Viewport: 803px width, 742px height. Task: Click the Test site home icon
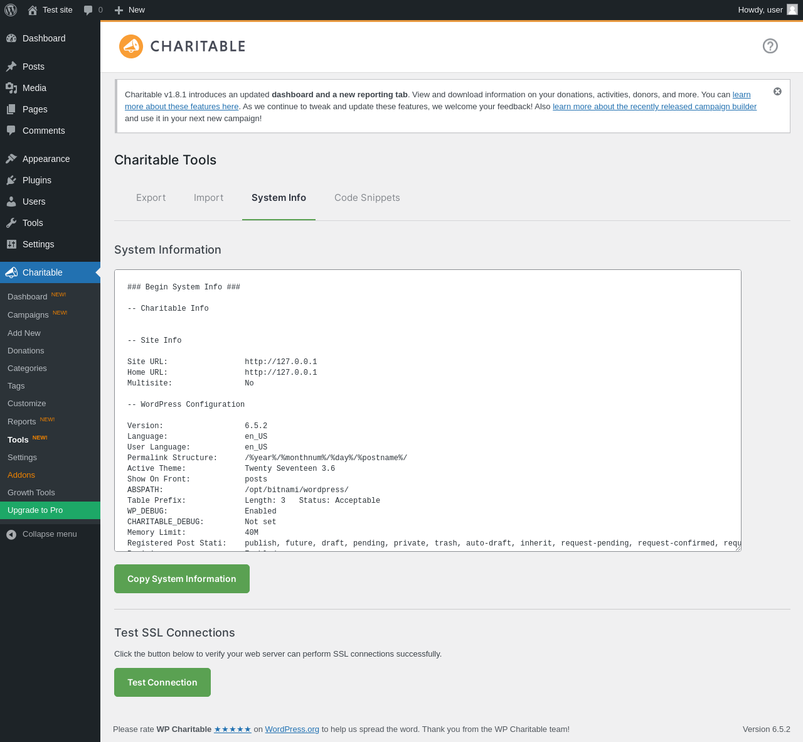point(33,10)
